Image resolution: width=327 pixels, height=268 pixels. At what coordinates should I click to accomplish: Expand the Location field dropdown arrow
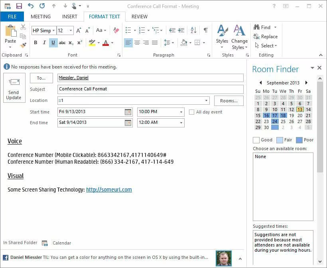click(206, 101)
